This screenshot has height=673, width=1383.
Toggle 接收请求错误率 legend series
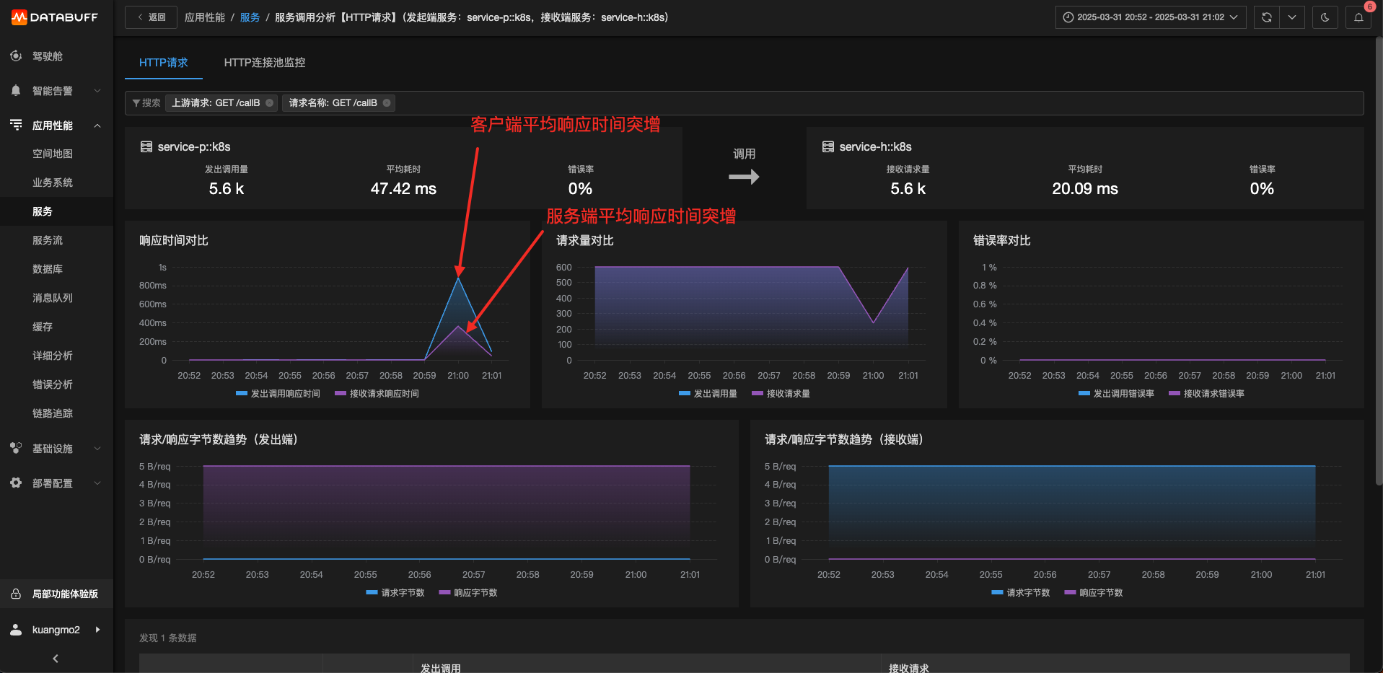1206,394
